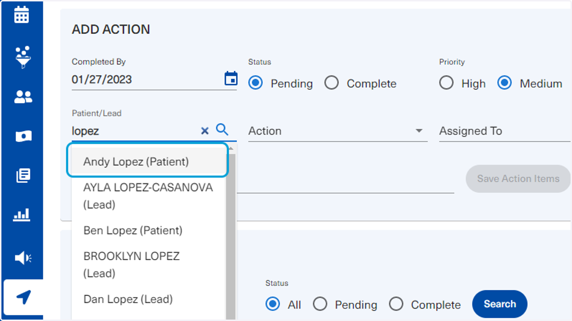Click the magnifier search icon in the Patient/Lead field
572x321 pixels.
tap(222, 129)
